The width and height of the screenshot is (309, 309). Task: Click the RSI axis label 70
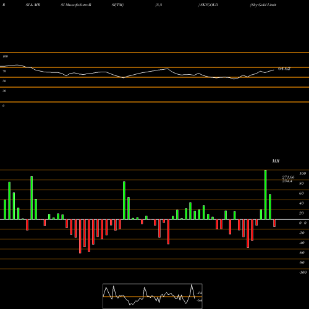click(x=4, y=71)
